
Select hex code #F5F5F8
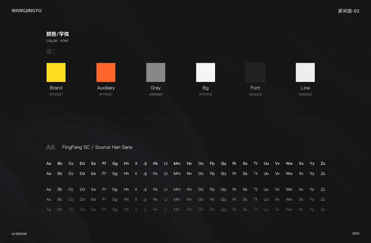tap(205, 94)
